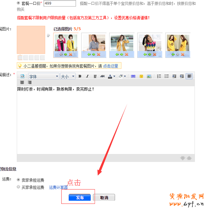Select 卖家承担运费 shipping option
Image resolution: width=207 pixels, height=211 pixels.
[x=18, y=180]
